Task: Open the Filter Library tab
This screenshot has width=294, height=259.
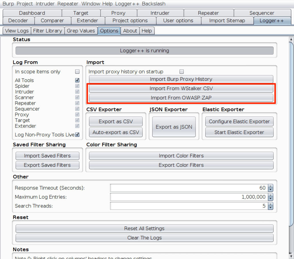Action: (47, 31)
